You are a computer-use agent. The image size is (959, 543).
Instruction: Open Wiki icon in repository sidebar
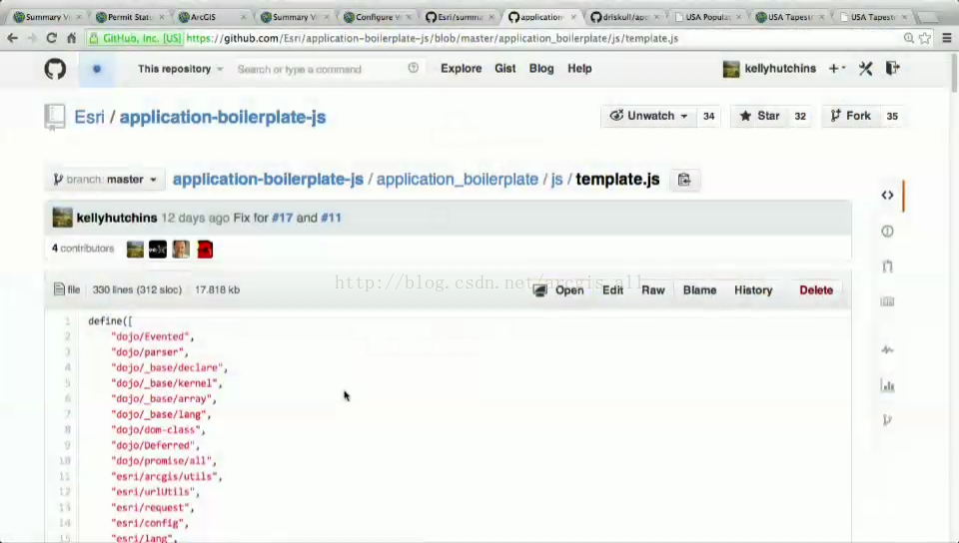[887, 301]
